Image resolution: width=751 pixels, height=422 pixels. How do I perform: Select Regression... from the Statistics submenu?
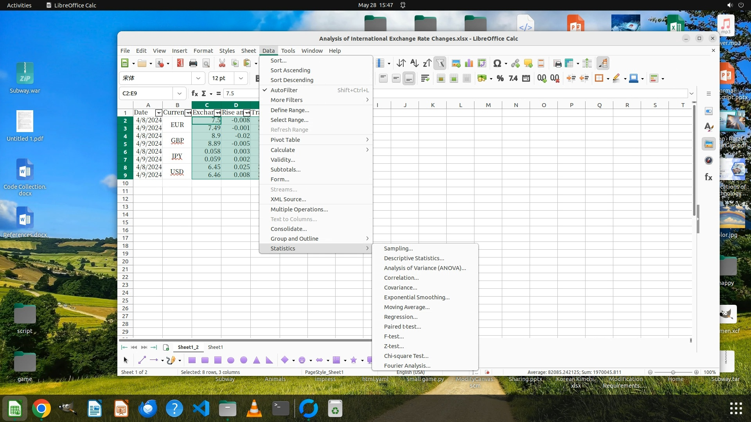pos(401,317)
